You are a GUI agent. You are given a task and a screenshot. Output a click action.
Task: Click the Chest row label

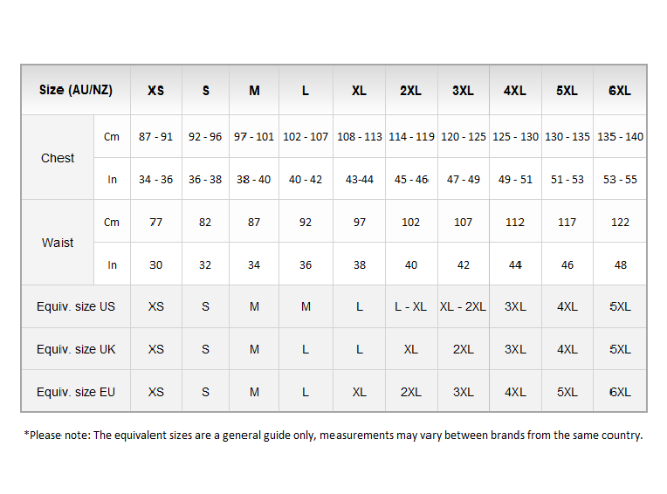(x=58, y=158)
